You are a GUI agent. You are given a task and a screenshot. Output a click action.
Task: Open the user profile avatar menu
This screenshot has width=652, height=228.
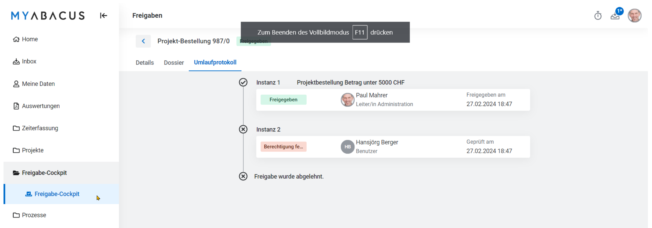pyautogui.click(x=634, y=16)
